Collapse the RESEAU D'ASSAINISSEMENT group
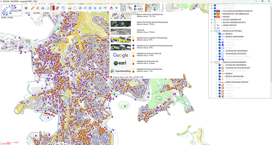This screenshot has width=272, height=145. pos(212,62)
